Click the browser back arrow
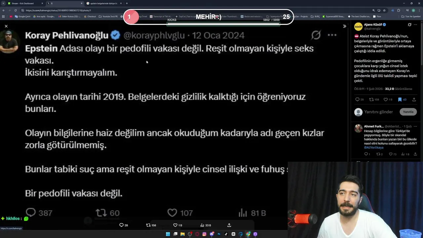 coord(3,10)
